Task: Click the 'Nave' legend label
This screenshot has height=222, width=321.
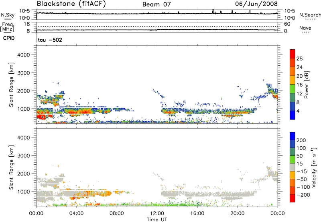Action: coord(305,28)
